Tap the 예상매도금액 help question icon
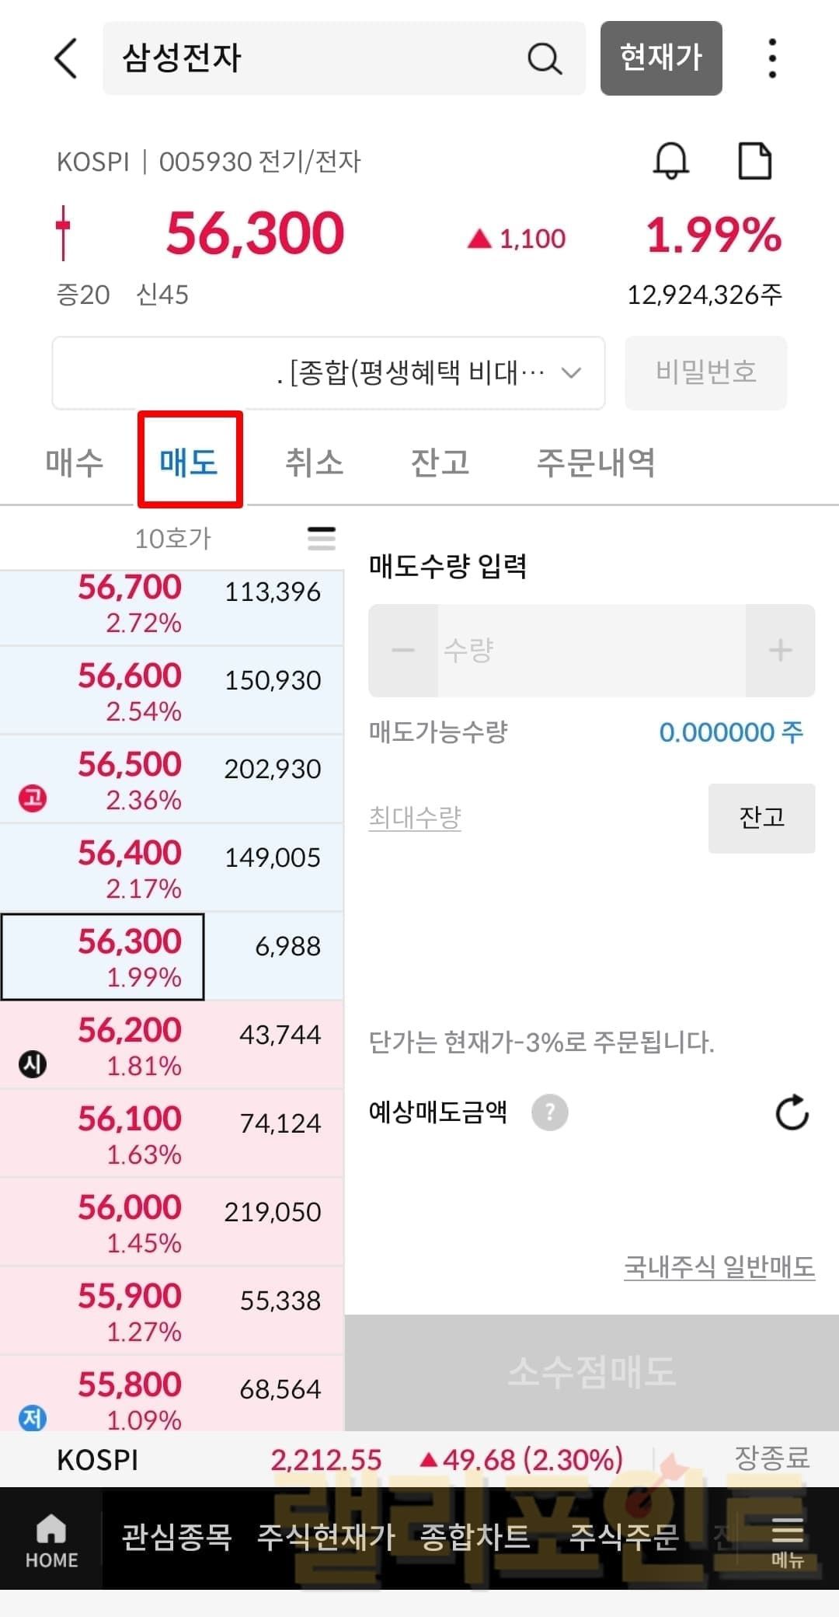 click(550, 1112)
